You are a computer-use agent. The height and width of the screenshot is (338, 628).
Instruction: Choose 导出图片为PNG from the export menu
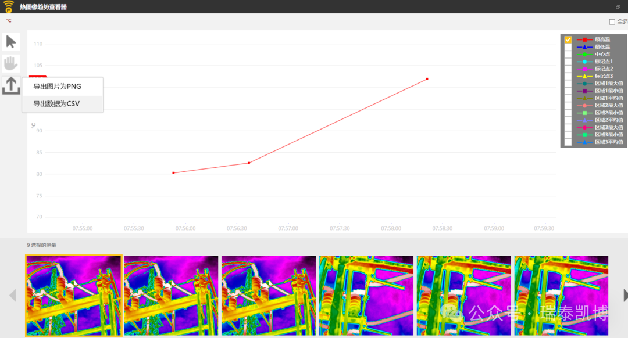click(x=57, y=87)
